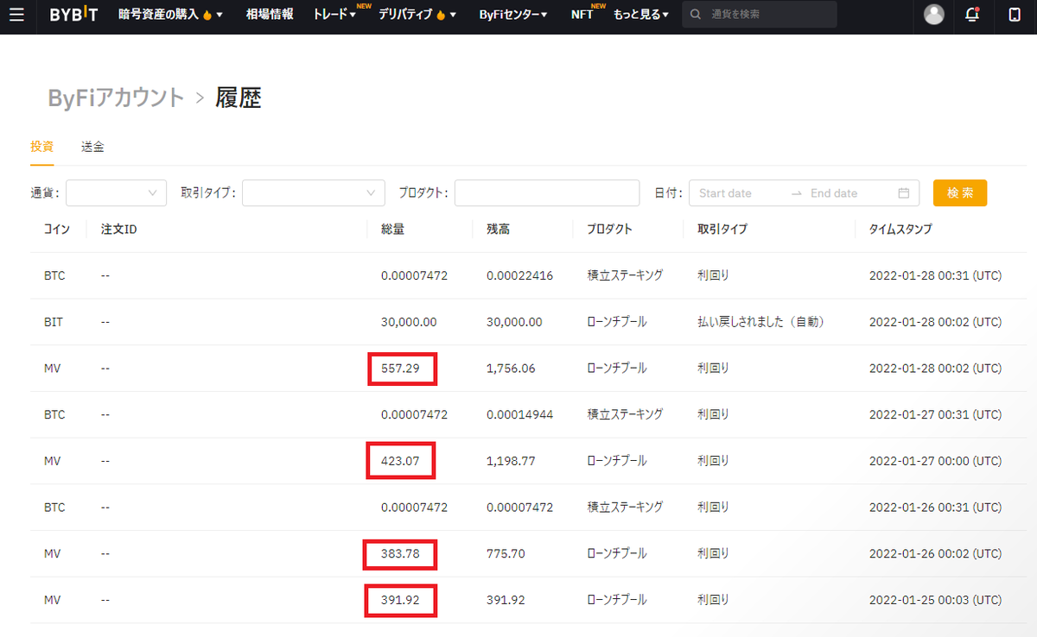Click the コイン column header
The height and width of the screenshot is (637, 1037).
56,230
